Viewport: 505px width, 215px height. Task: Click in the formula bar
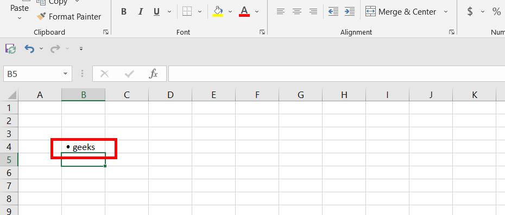[337, 74]
